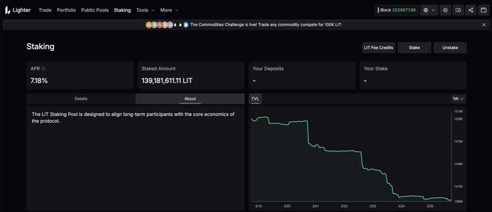Screen dimensions: 492x212
Task: Expand the Tools menu
Action: coord(145,10)
